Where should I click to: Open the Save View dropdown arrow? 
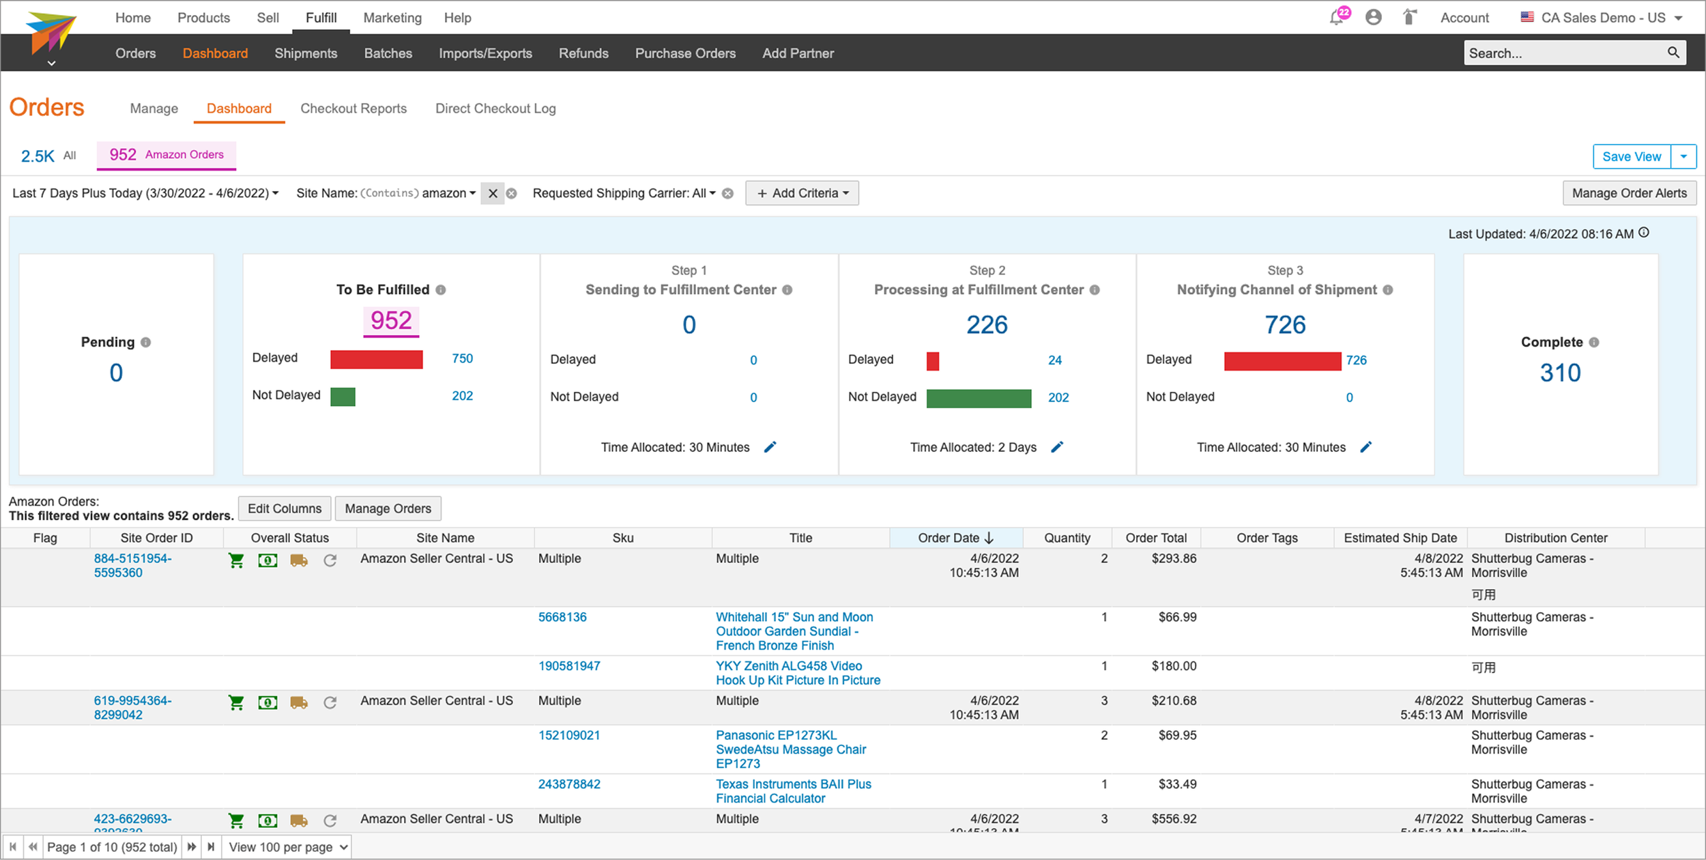coord(1683,156)
